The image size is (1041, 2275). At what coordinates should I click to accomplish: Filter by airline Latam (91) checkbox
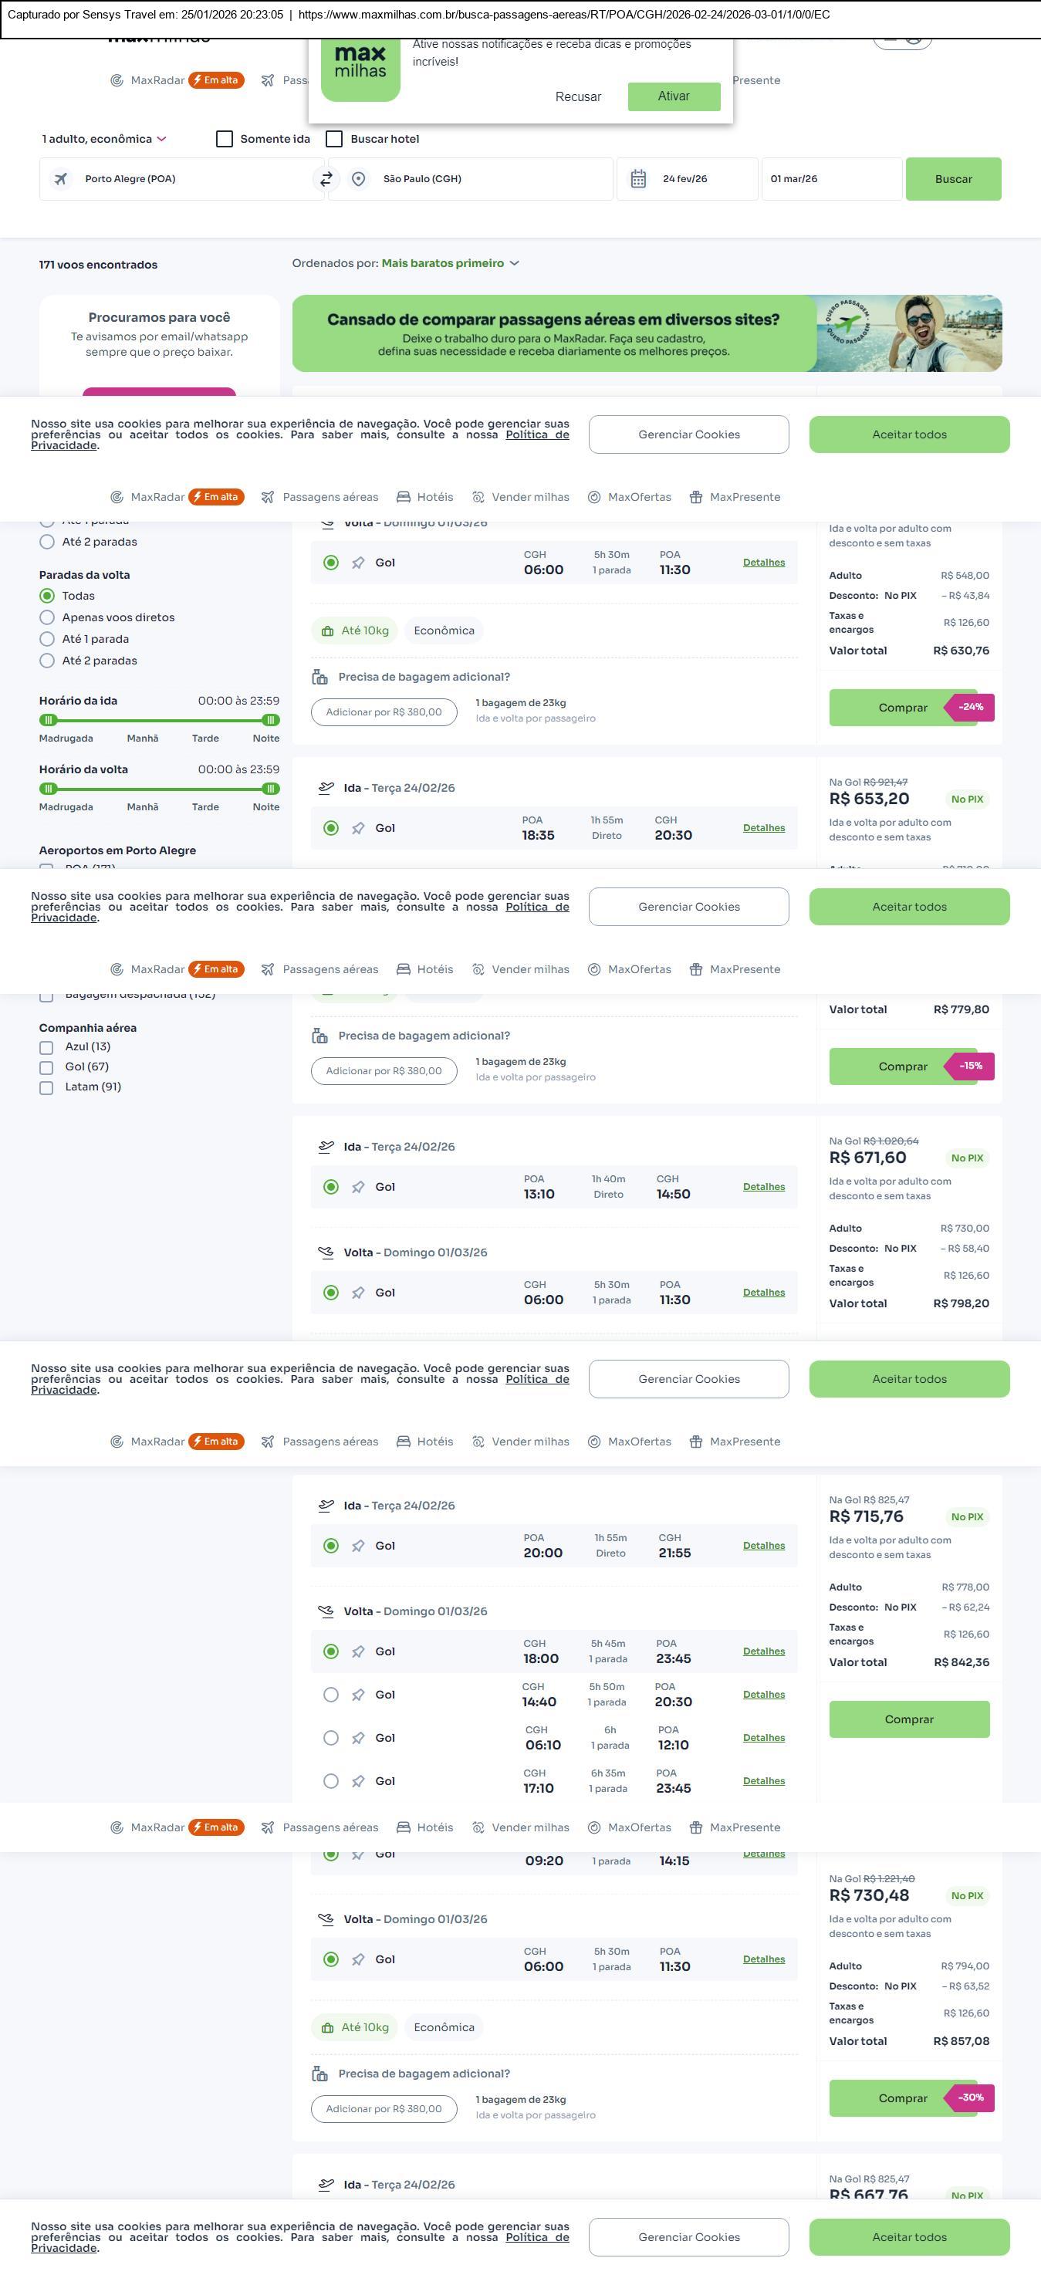[46, 1088]
